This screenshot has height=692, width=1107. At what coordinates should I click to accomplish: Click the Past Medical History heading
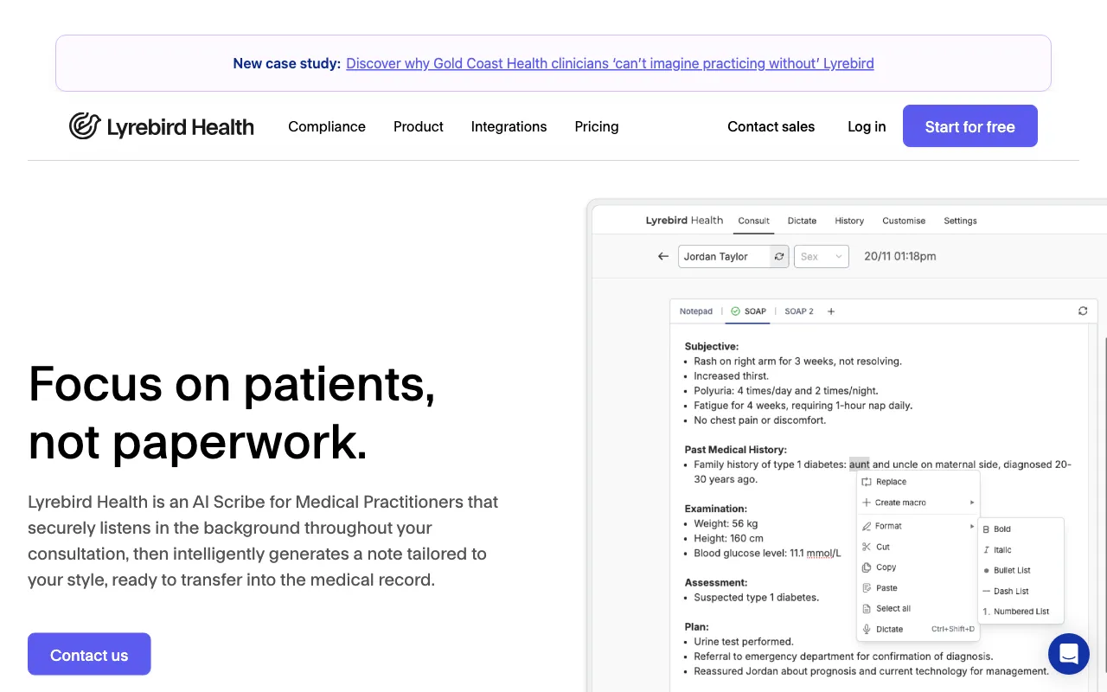coord(736,450)
